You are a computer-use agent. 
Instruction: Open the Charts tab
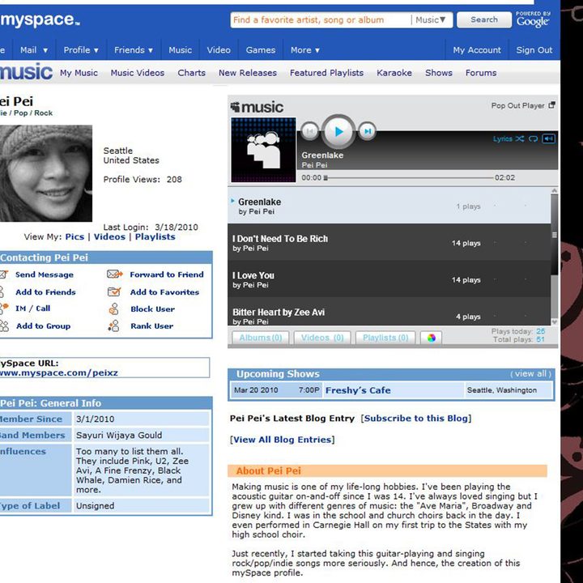pos(191,73)
